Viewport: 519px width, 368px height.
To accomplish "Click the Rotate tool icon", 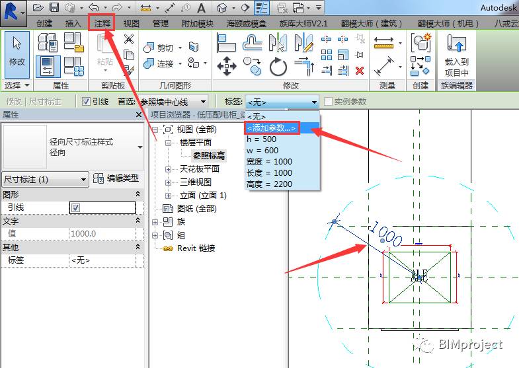I will click(278, 66).
